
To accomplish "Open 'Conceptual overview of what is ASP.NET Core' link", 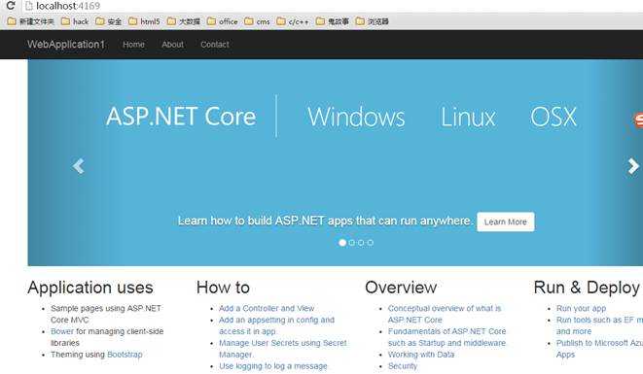I will click(x=445, y=314).
